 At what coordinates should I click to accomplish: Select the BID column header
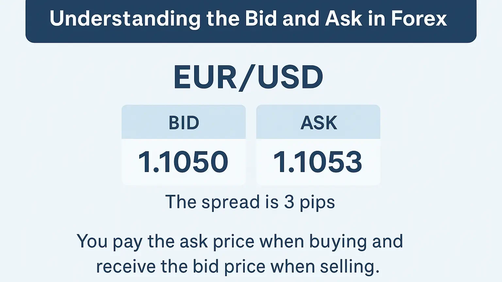point(184,123)
